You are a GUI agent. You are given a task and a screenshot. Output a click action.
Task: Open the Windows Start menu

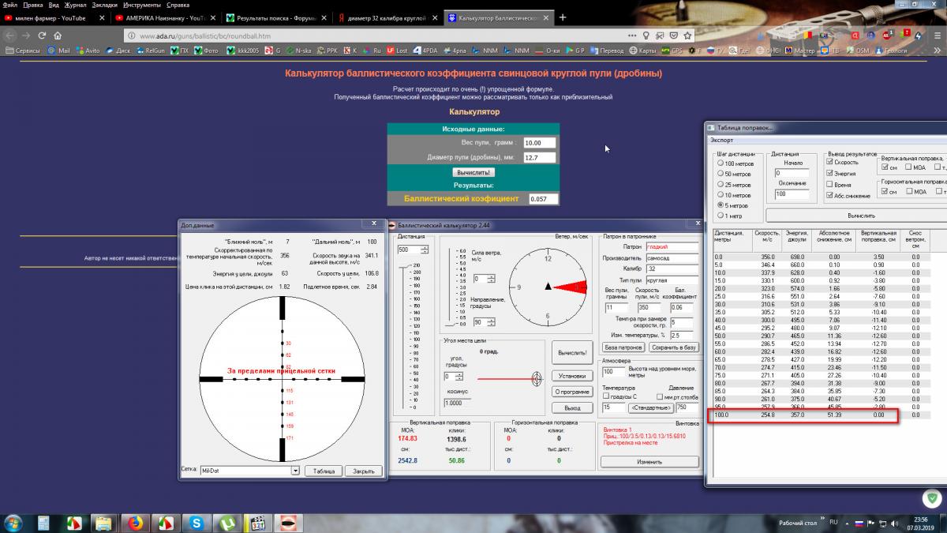pyautogui.click(x=13, y=523)
